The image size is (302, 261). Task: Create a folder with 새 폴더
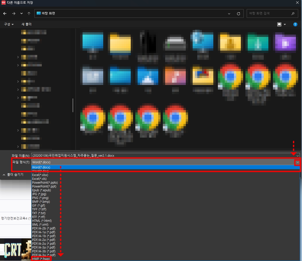27,24
